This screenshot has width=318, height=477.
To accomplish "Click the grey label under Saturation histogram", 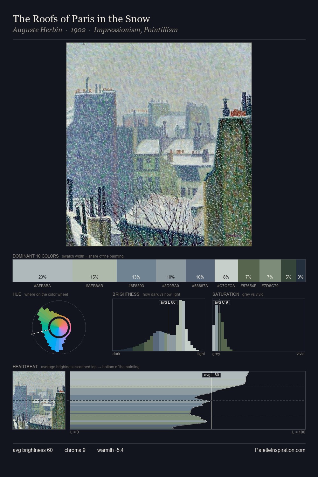I will pyautogui.click(x=216, y=354).
